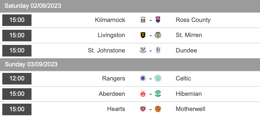Click the St. Johnstone club crest

pyautogui.click(x=143, y=50)
